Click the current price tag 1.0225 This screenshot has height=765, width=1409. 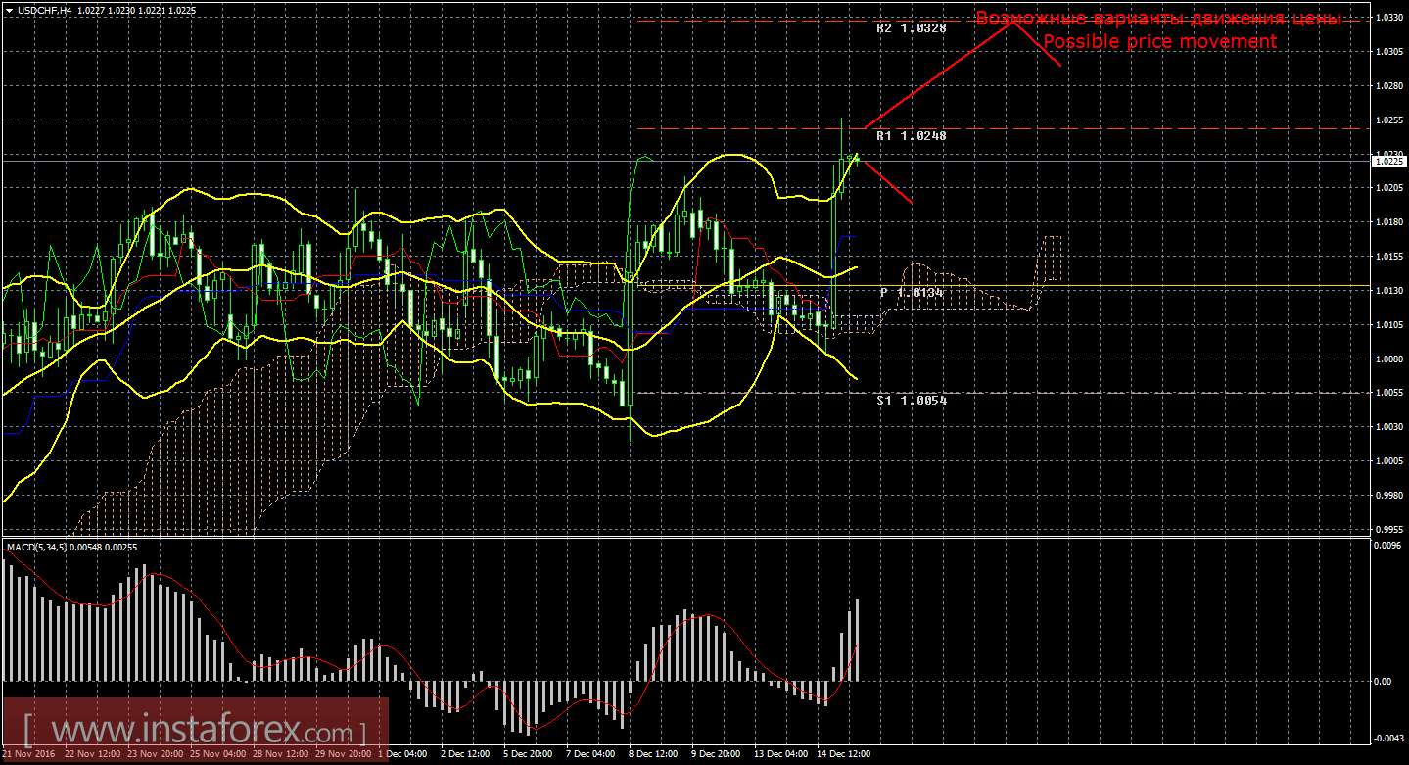(x=1390, y=162)
